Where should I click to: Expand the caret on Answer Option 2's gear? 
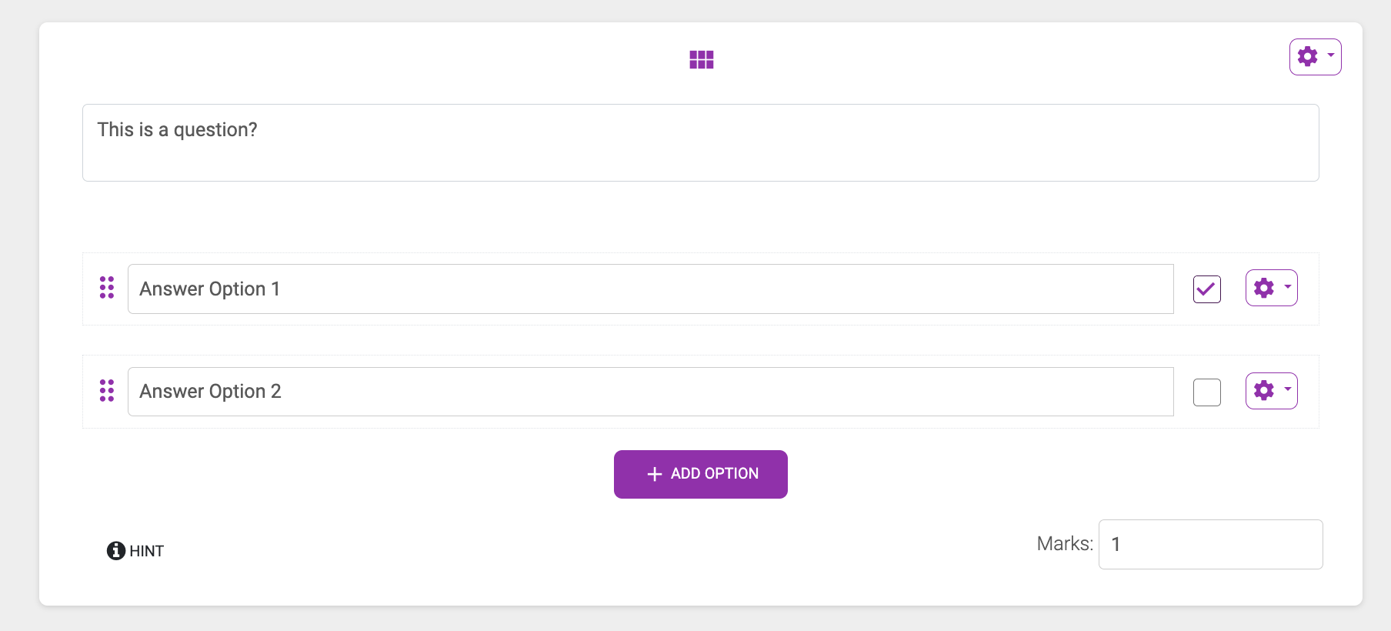[1287, 389]
